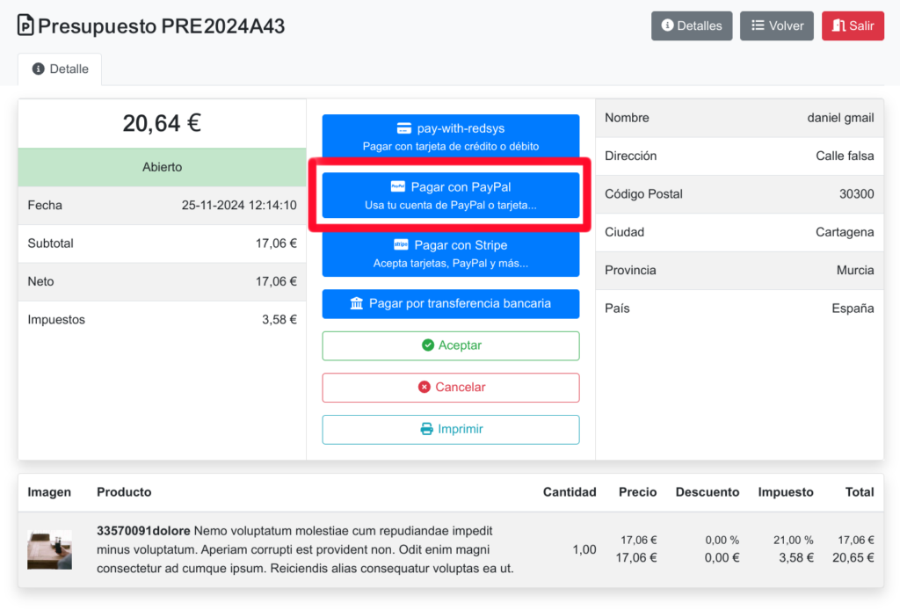Switch to the Detalle tab

(x=60, y=69)
